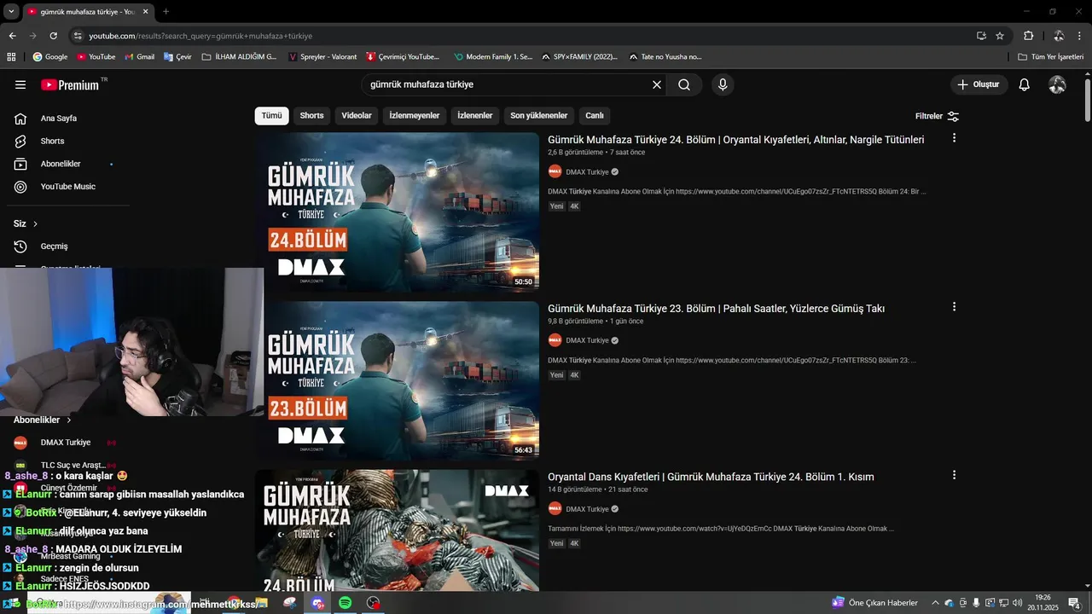
Task: Open the Gmail bookmark
Action: point(138,56)
